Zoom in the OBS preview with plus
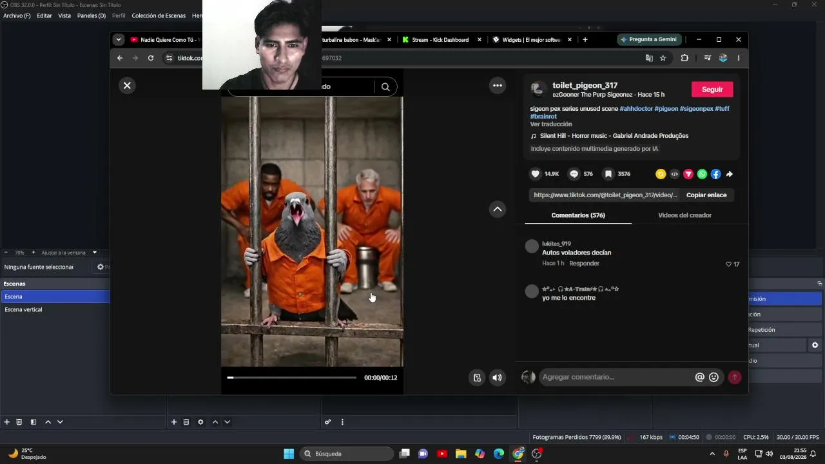Screen dimensions: 825x464 click(x=32, y=253)
